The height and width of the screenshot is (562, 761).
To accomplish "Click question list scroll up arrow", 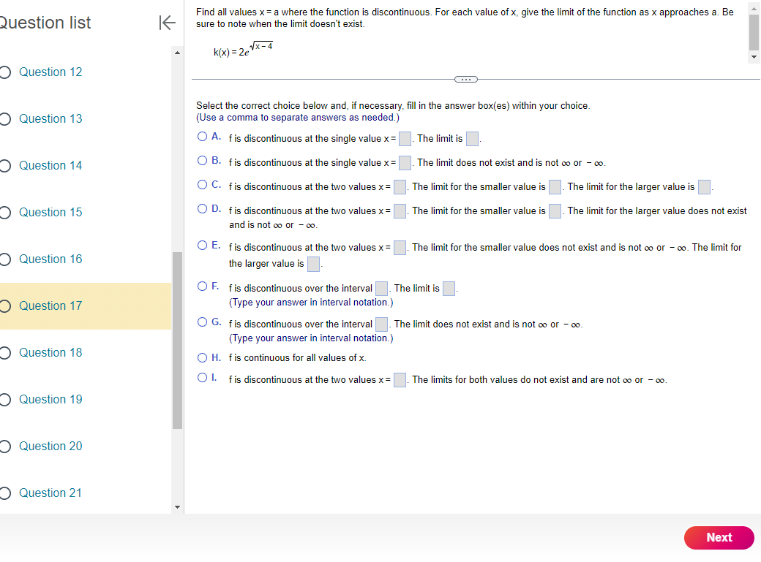I will [177, 53].
